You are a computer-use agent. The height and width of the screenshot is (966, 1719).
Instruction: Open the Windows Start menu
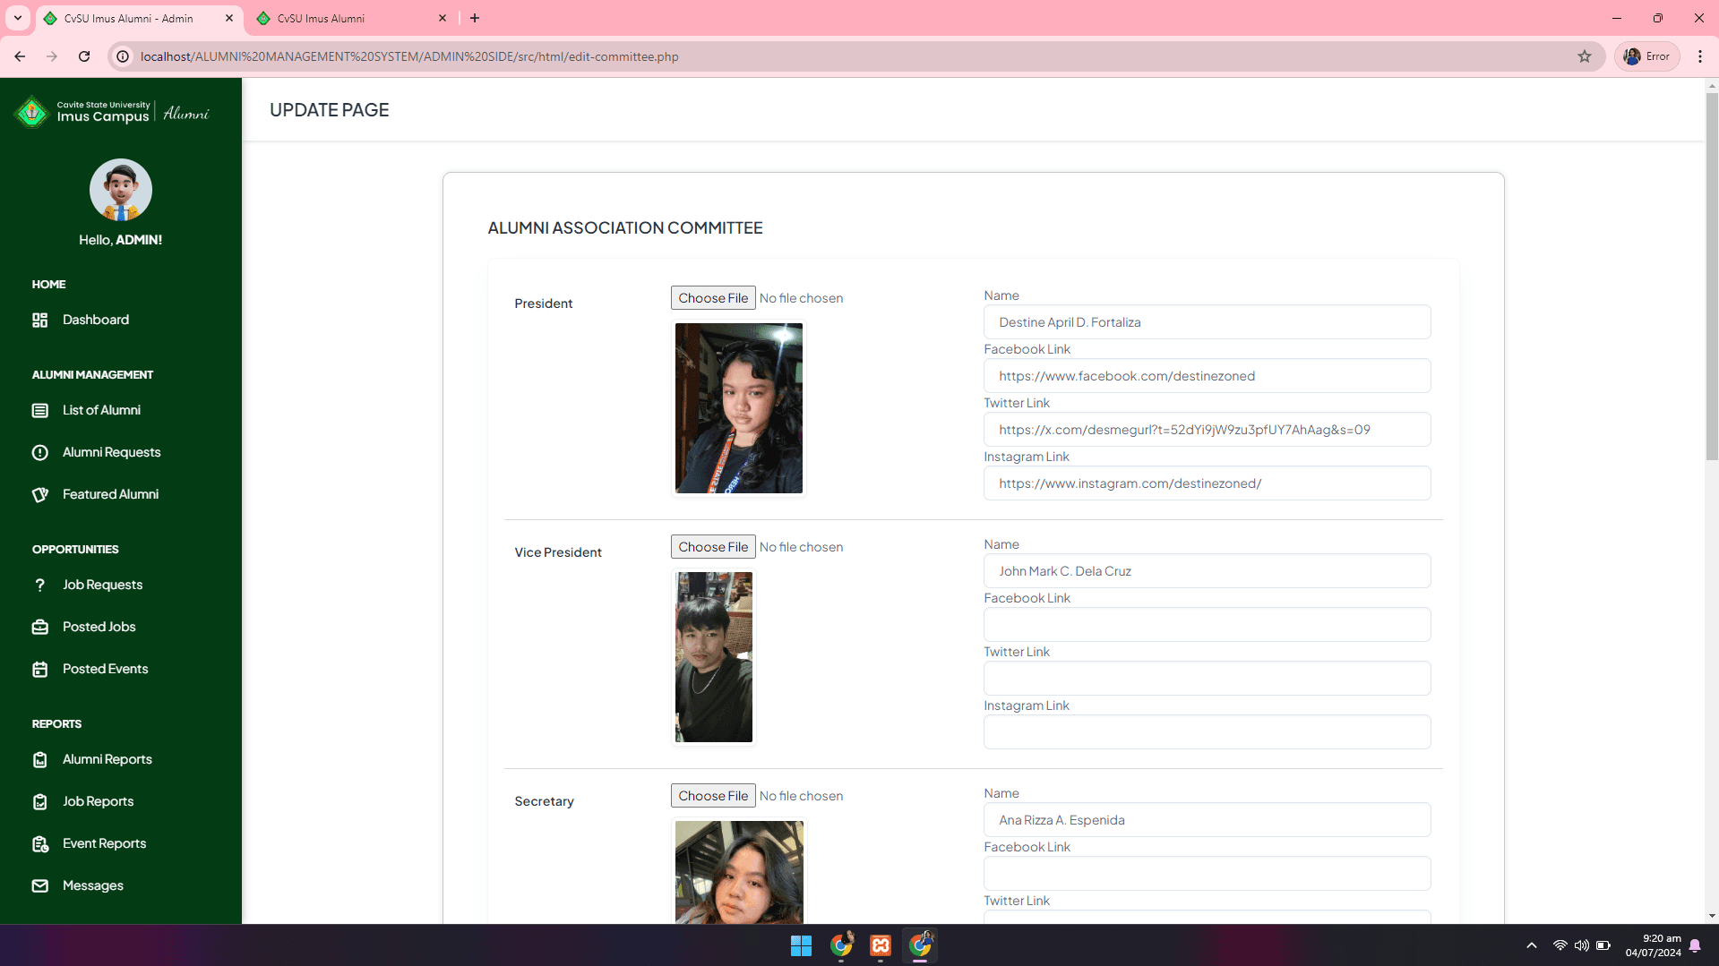click(801, 945)
